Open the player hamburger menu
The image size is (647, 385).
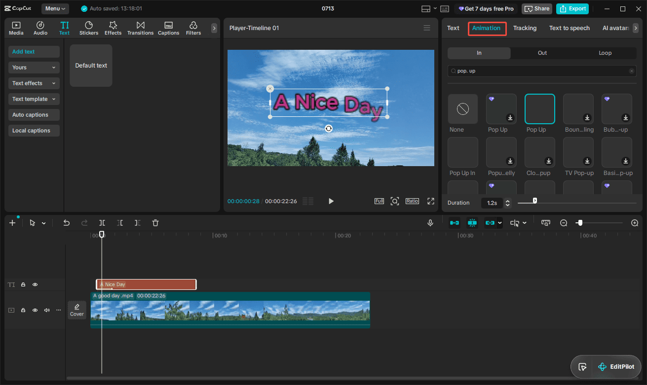pyautogui.click(x=427, y=28)
